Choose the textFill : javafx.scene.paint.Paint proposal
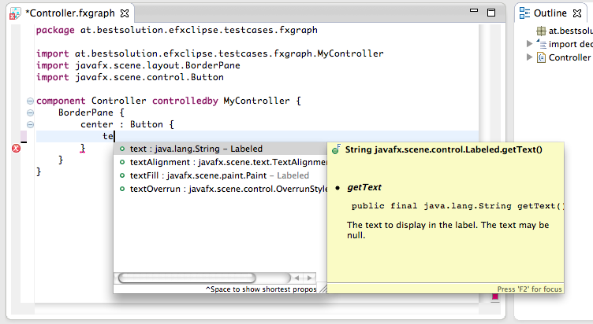593x324 pixels. [220, 175]
